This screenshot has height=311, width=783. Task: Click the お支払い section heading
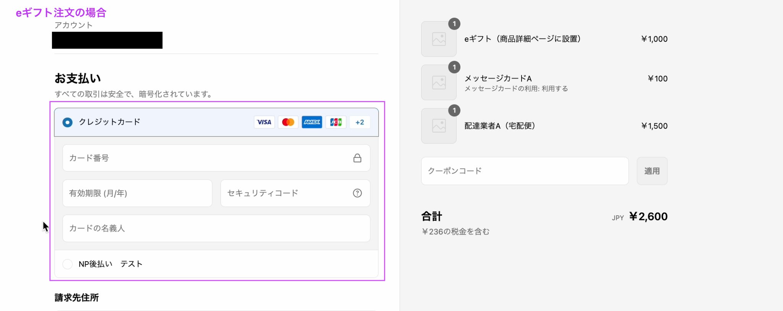tap(78, 78)
